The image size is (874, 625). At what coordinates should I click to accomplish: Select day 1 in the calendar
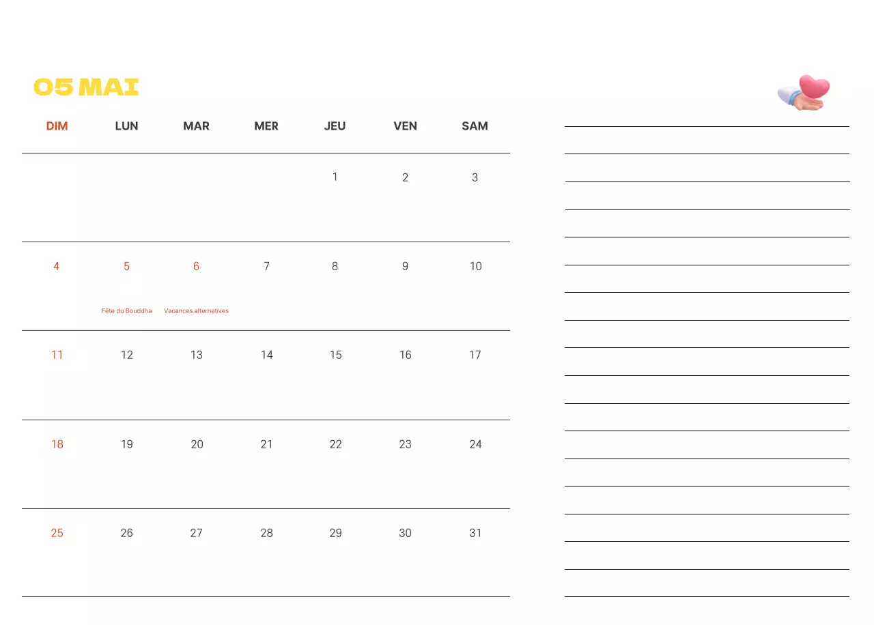point(335,177)
